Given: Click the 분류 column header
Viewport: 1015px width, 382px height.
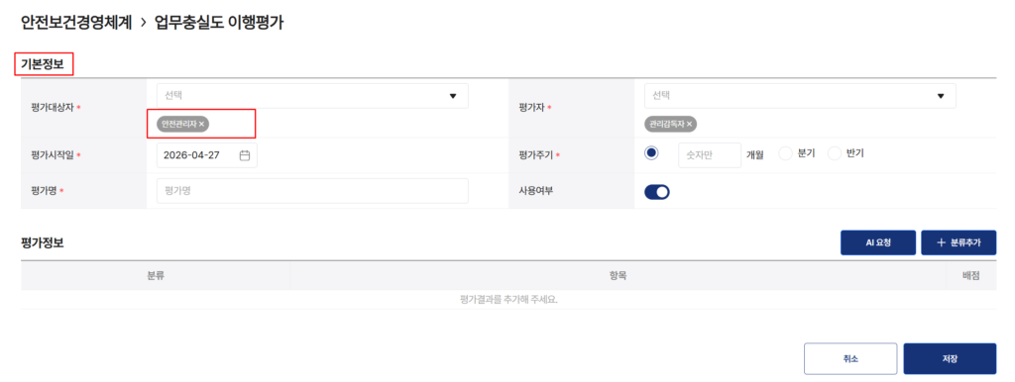Looking at the screenshot, I should tap(156, 275).
